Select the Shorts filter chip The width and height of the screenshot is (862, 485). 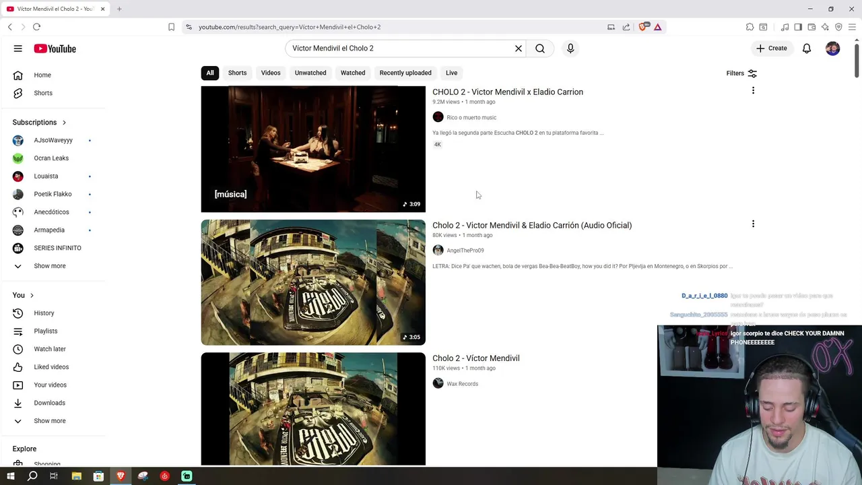point(237,73)
